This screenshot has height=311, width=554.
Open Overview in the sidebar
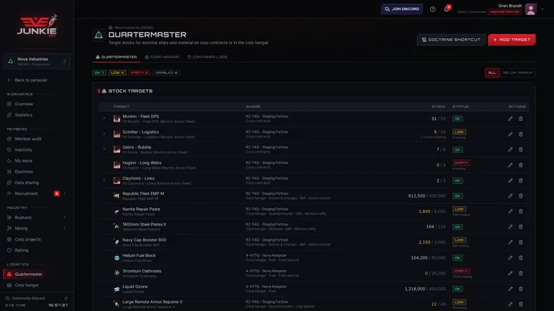tap(24, 104)
